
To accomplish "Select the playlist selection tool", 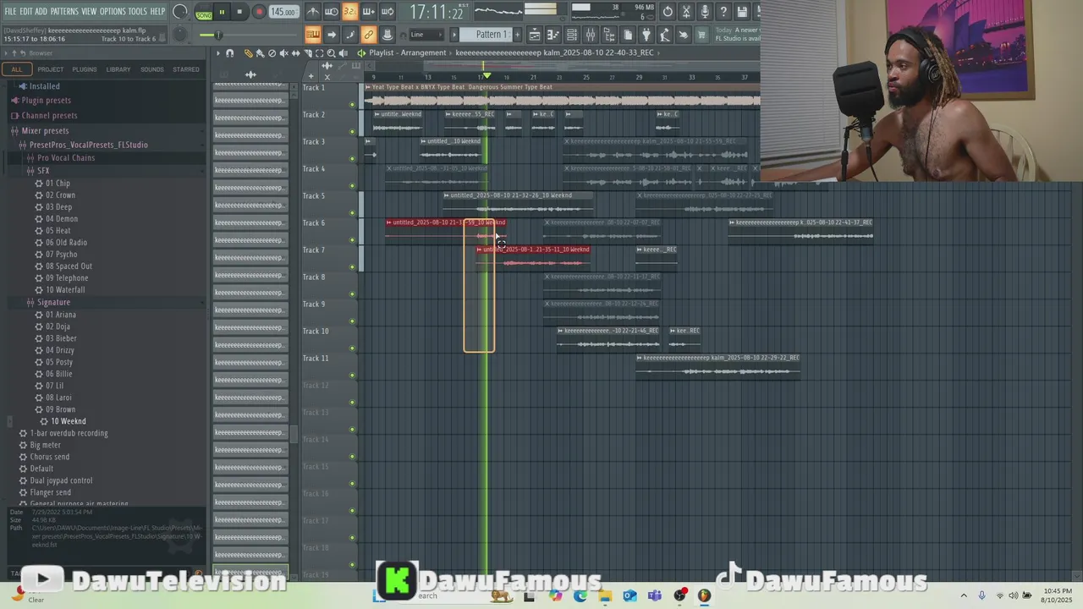I will pos(319,52).
